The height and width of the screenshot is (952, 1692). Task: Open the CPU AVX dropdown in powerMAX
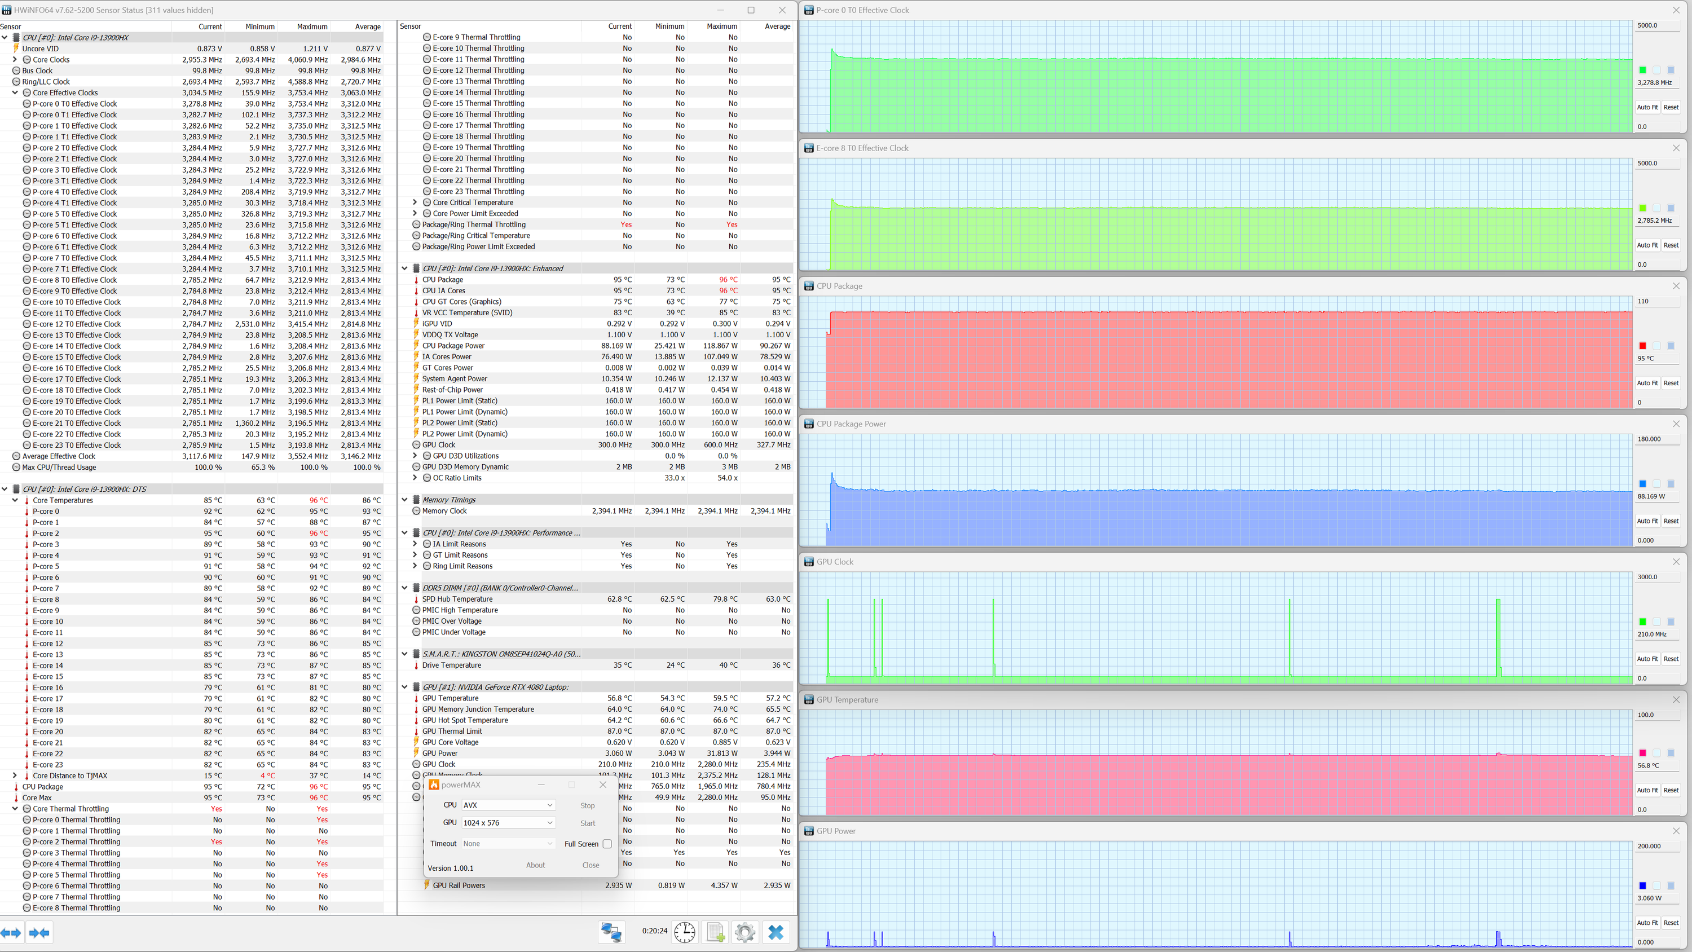tap(508, 805)
